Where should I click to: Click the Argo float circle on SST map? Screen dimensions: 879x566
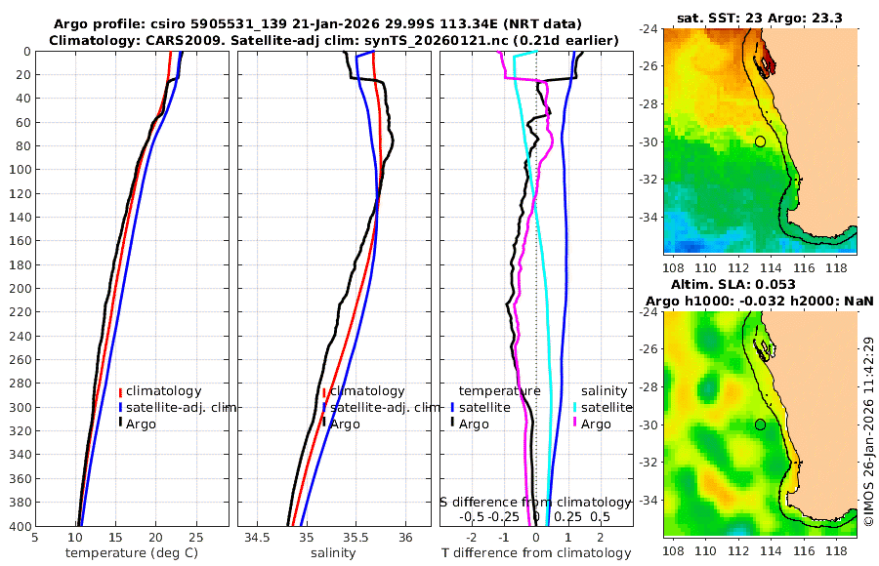coord(760,141)
